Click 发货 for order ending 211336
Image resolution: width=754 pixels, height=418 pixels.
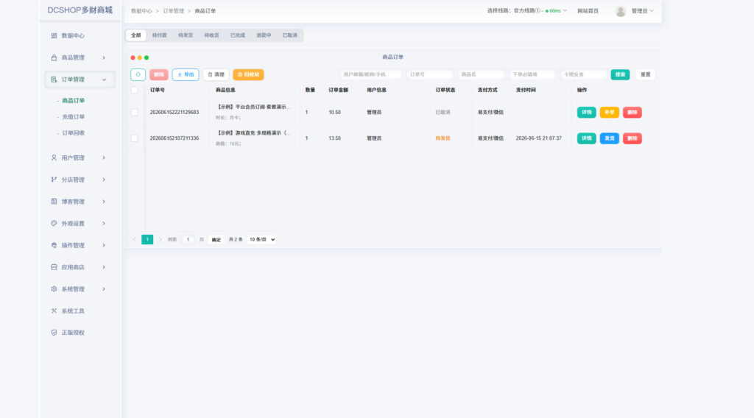click(x=609, y=138)
